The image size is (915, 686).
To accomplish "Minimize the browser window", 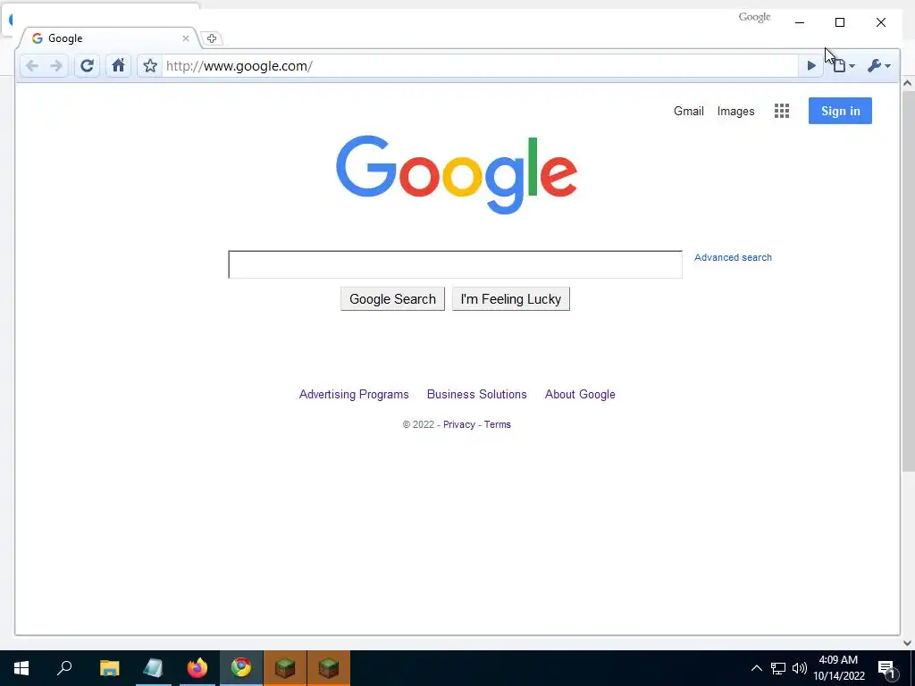I will click(x=800, y=22).
